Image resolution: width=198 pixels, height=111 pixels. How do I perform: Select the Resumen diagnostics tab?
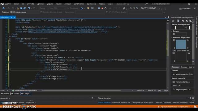point(175,67)
